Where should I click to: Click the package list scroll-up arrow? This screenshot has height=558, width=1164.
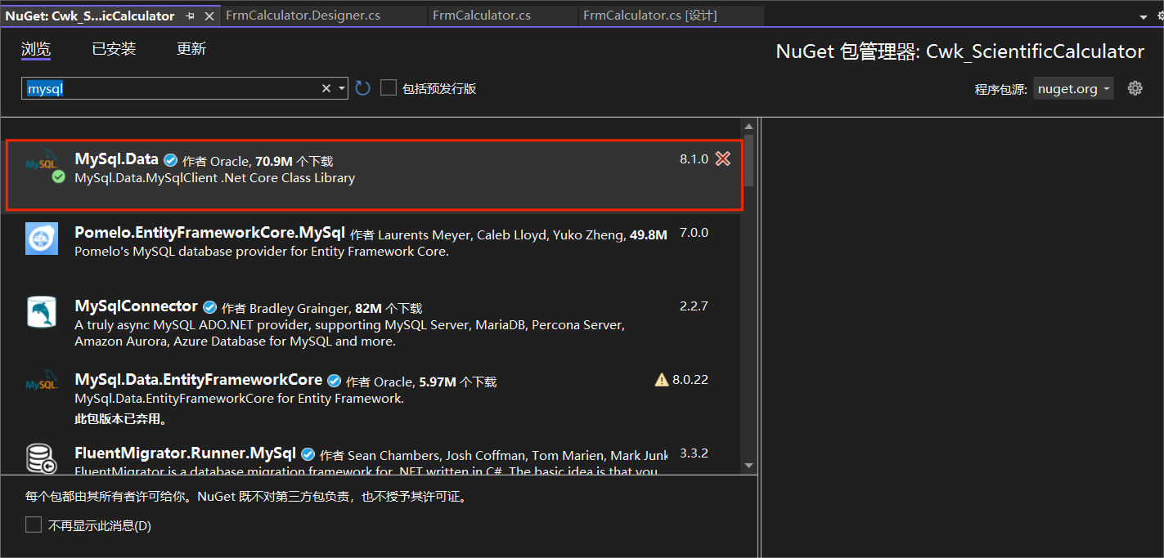[748, 126]
